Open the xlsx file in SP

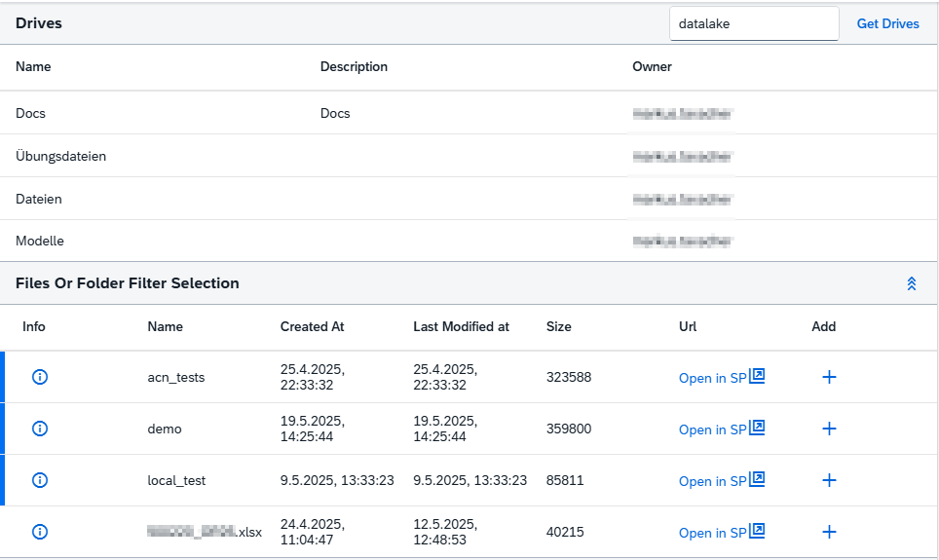721,533
